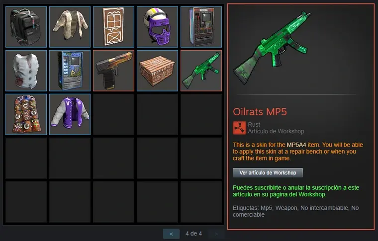Open Ver artículo de Workshop button
The image size is (378, 241).
click(268, 172)
